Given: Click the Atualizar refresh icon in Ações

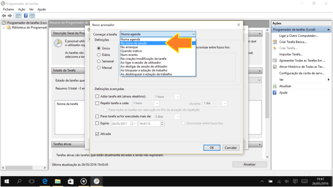Looking at the screenshot, I should 275,86.
